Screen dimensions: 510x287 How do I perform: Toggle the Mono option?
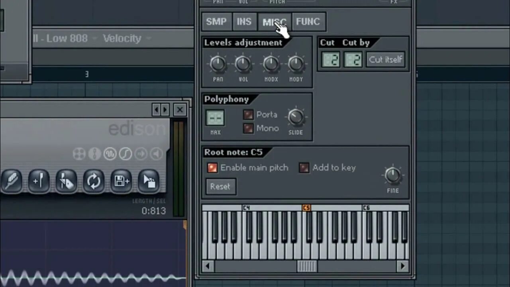(248, 128)
